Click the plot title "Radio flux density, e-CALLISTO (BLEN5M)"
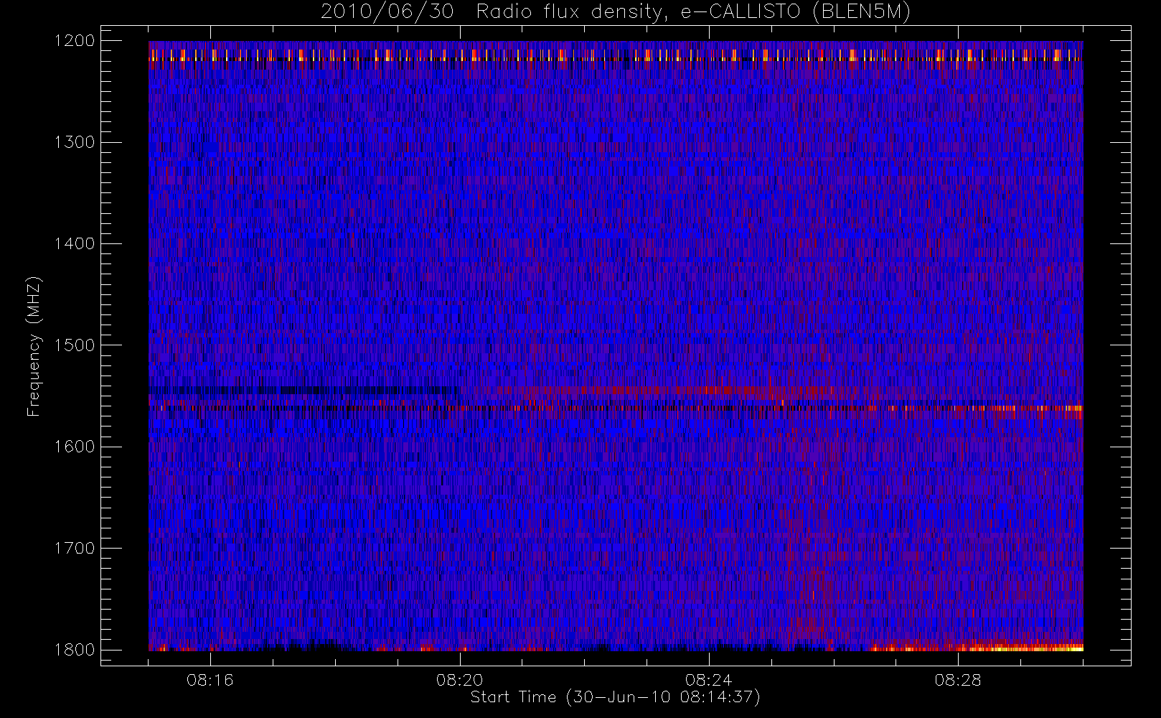Image resolution: width=1161 pixels, height=718 pixels. click(693, 12)
